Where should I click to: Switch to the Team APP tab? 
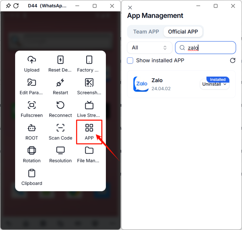146,31
